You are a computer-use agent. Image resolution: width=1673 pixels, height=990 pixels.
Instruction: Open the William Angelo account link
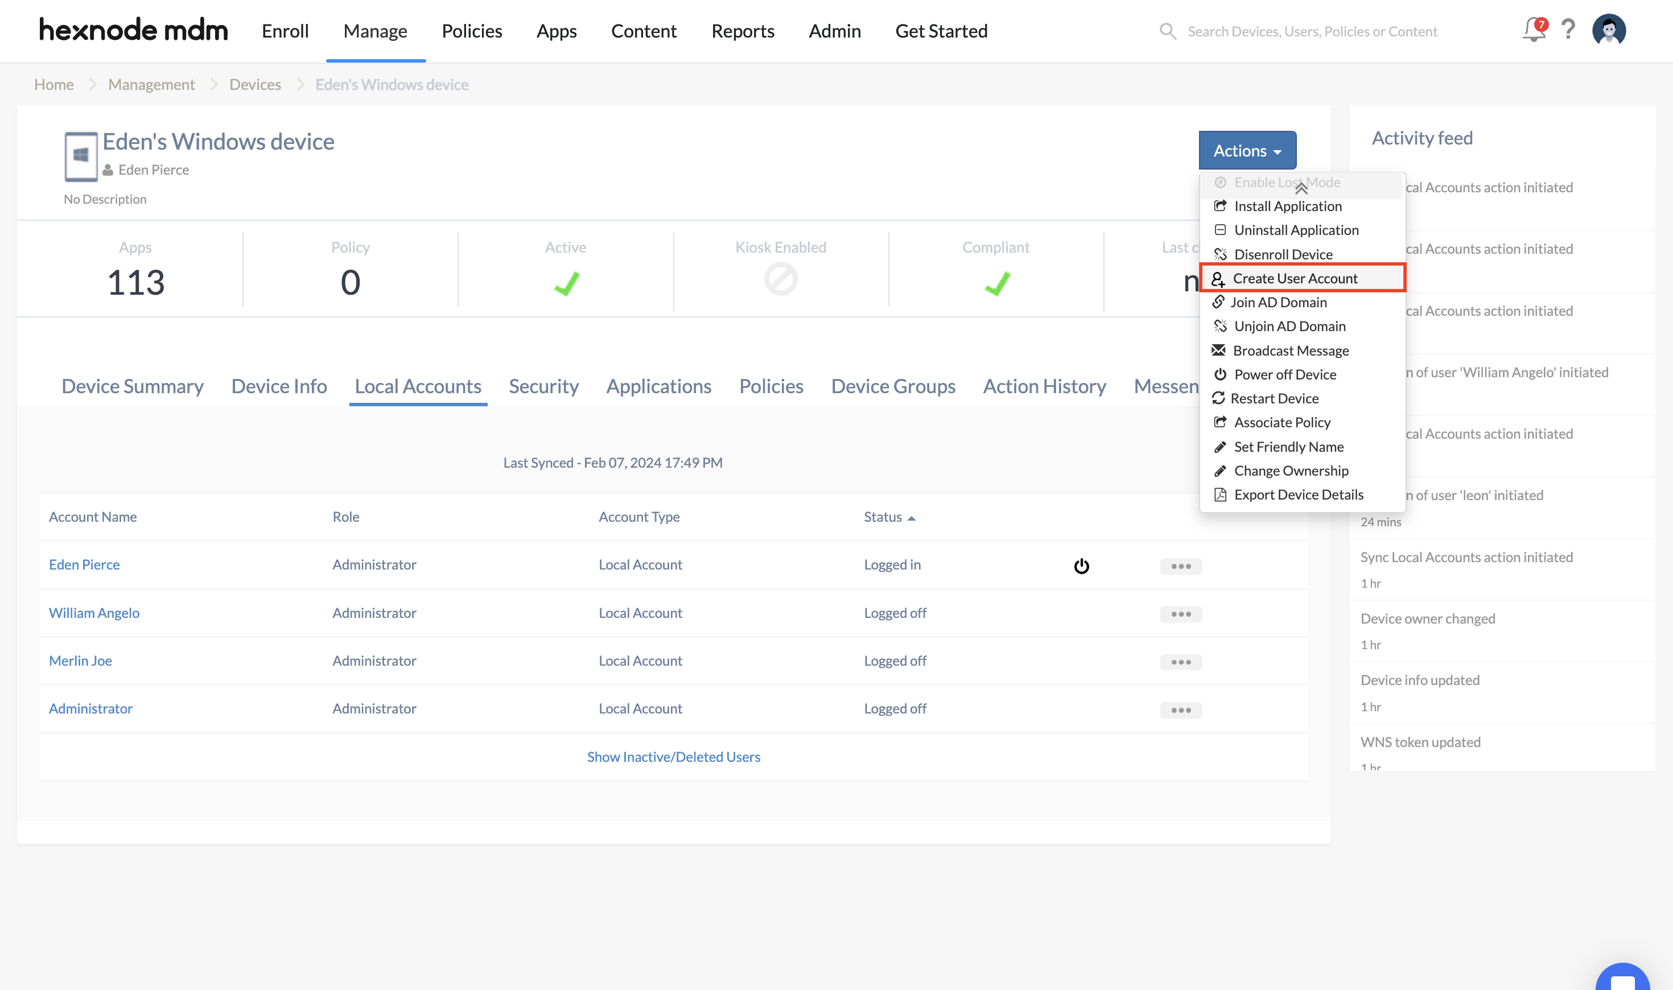94,612
